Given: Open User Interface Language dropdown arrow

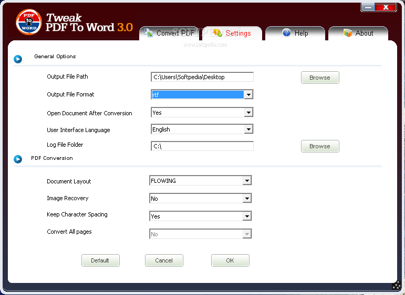Looking at the screenshot, I should (x=248, y=129).
